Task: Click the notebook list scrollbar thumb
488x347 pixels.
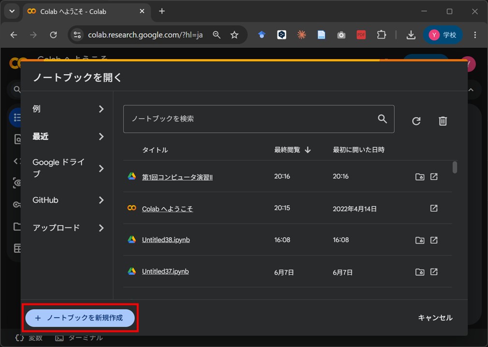Action: (455, 167)
